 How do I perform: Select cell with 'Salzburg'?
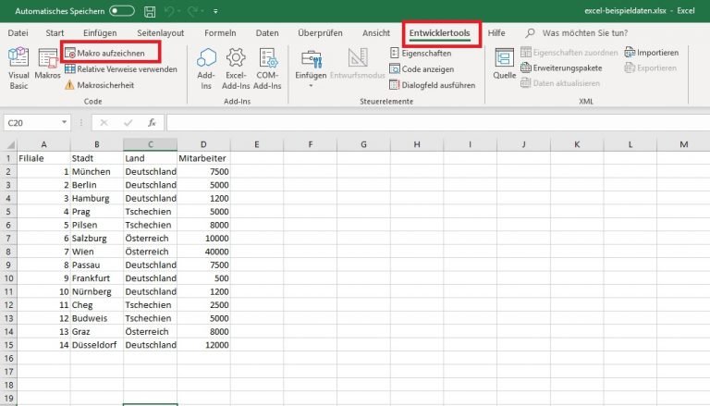click(x=97, y=238)
